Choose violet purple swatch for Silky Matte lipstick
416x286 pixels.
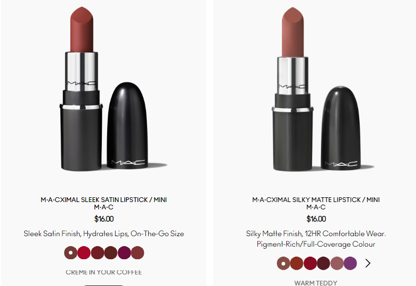(x=350, y=263)
